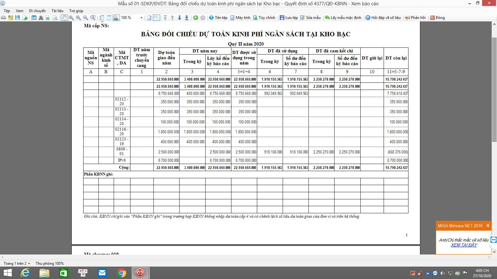Open the Trang 1 trên 2 page dropdown

(x=17, y=263)
